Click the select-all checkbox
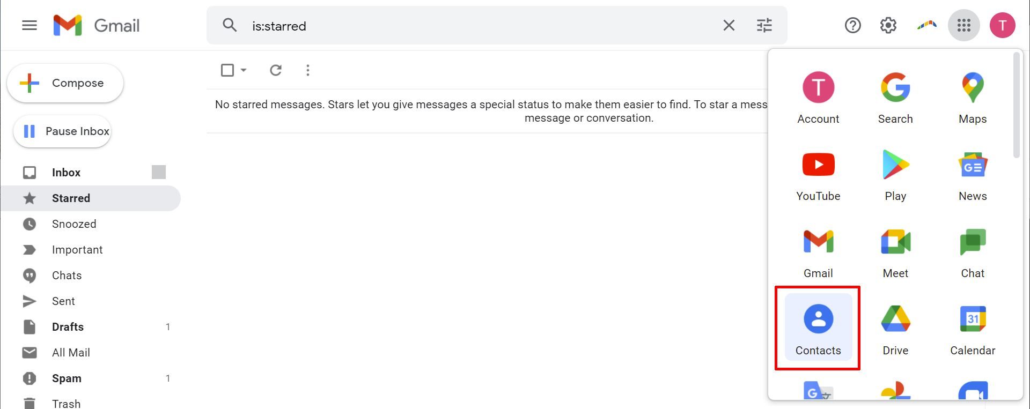 [x=227, y=70]
